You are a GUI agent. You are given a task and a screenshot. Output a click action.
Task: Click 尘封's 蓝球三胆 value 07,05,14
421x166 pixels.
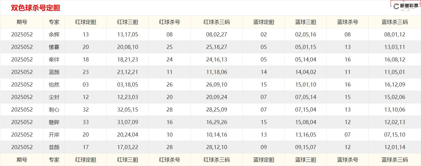coord(306,97)
